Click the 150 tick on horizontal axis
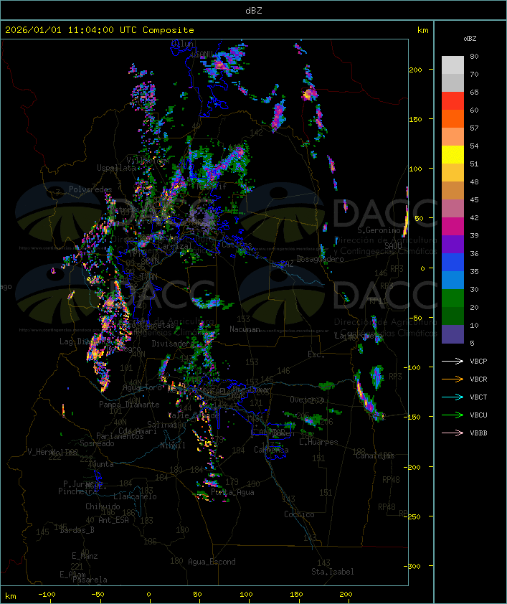This screenshot has height=604, width=507. click(296, 595)
